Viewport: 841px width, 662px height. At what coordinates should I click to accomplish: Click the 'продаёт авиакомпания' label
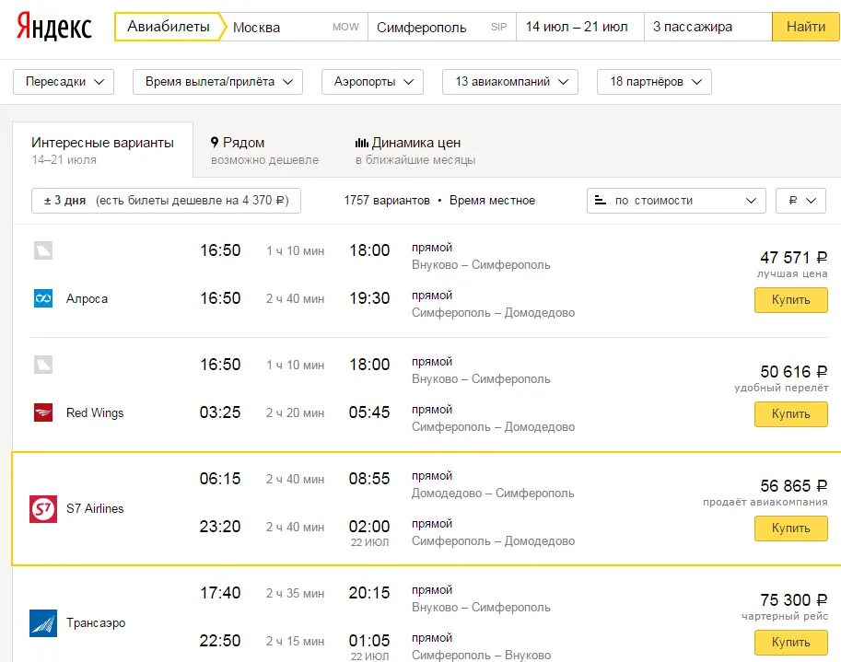[x=765, y=503]
